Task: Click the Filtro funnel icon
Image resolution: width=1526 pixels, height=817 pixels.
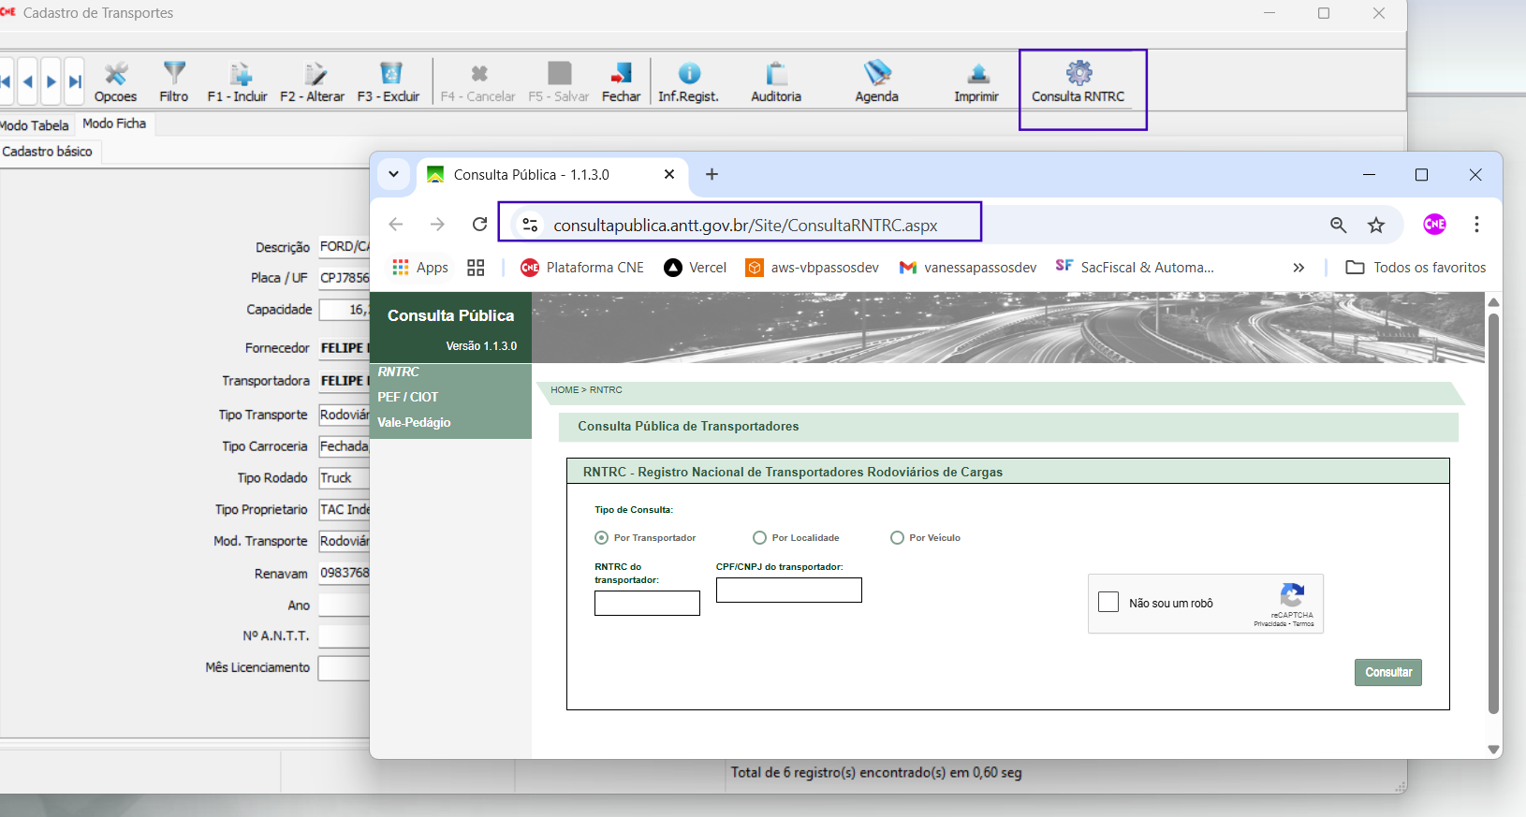Action: point(174,73)
